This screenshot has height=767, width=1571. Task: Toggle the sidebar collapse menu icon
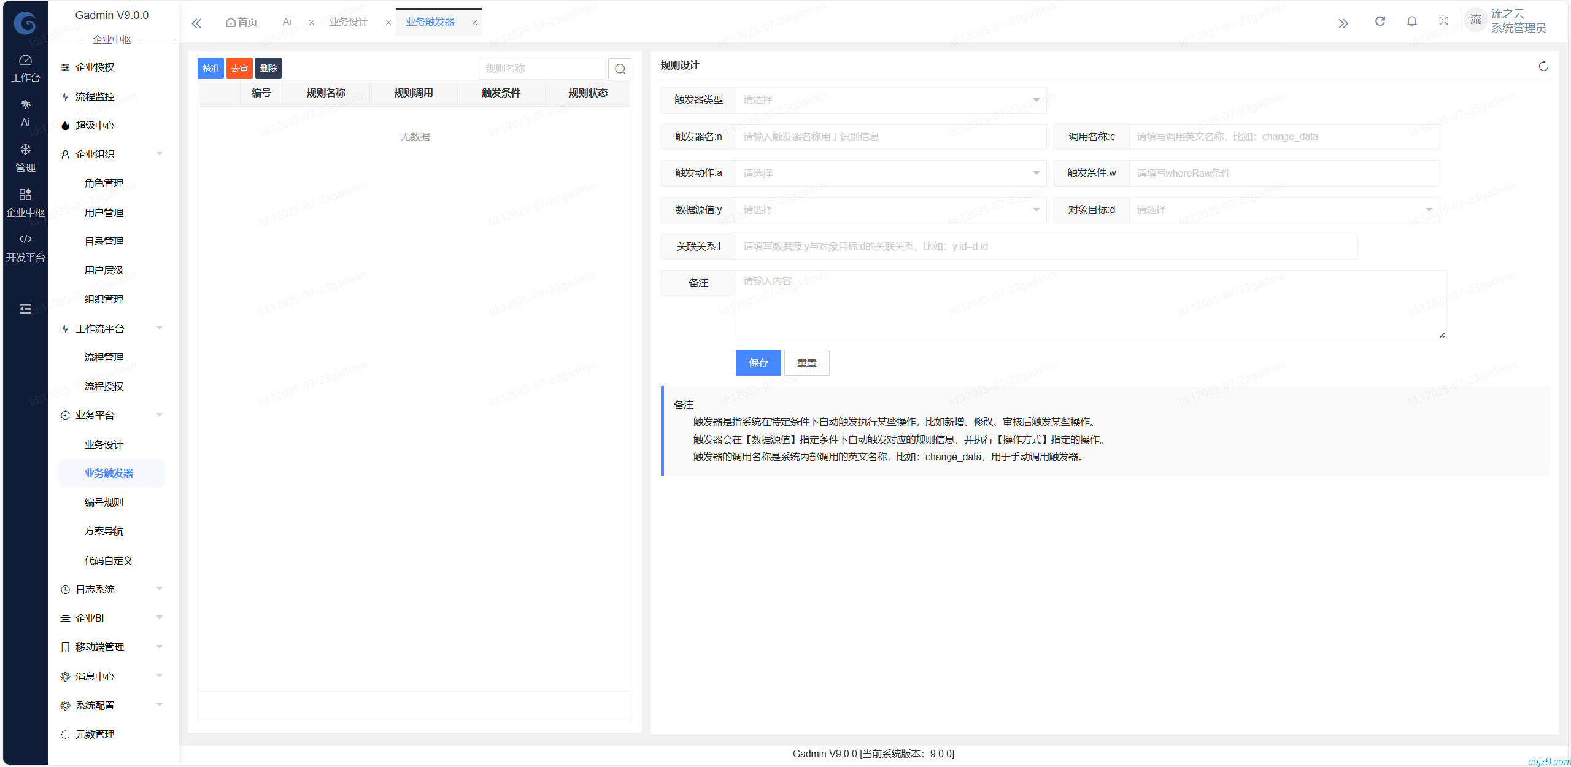pos(25,309)
